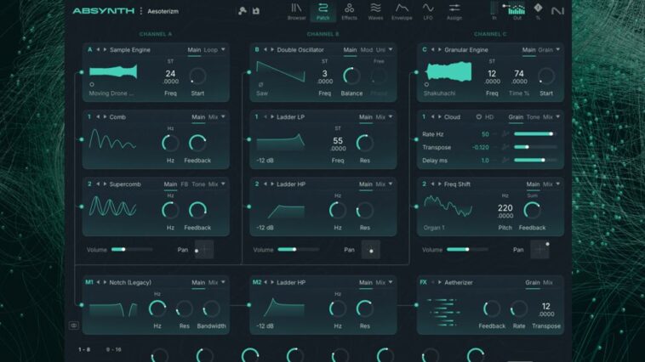Click the Organ 1 waveform name
Screen dimensions: 645x362
[434, 228]
